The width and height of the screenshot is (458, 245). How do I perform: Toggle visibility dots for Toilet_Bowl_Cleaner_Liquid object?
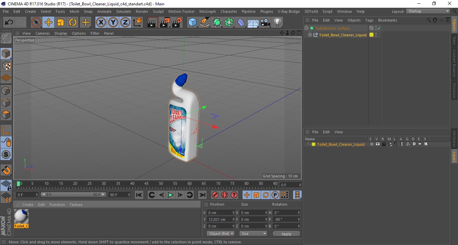pos(376,35)
